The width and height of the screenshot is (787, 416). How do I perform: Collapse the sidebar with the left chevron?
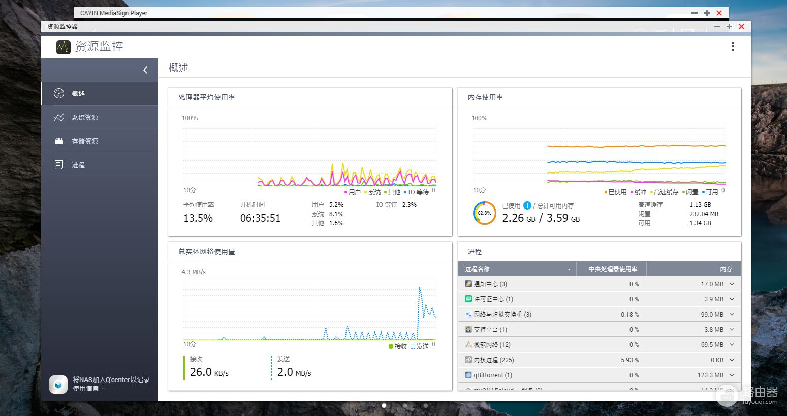[x=145, y=70]
